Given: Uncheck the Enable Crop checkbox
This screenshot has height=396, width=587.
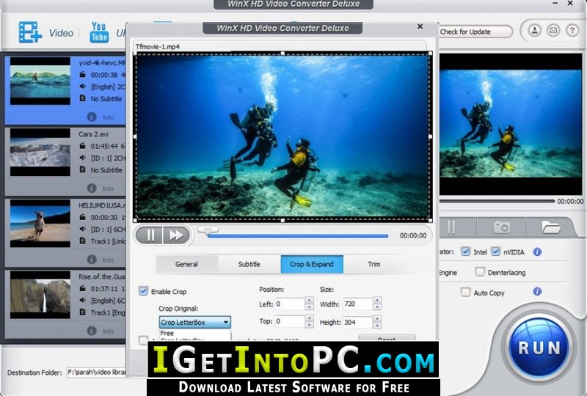Looking at the screenshot, I should tap(144, 291).
